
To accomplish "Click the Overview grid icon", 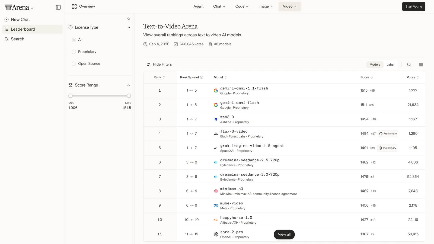I will click(x=74, y=7).
